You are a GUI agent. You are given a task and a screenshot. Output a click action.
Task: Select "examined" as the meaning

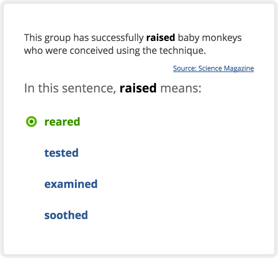pos(71,184)
